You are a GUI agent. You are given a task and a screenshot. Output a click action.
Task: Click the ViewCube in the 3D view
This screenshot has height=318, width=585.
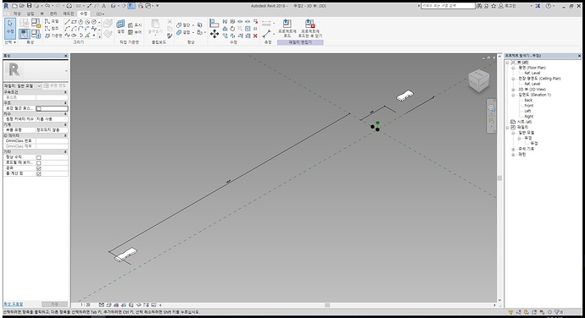[479, 80]
